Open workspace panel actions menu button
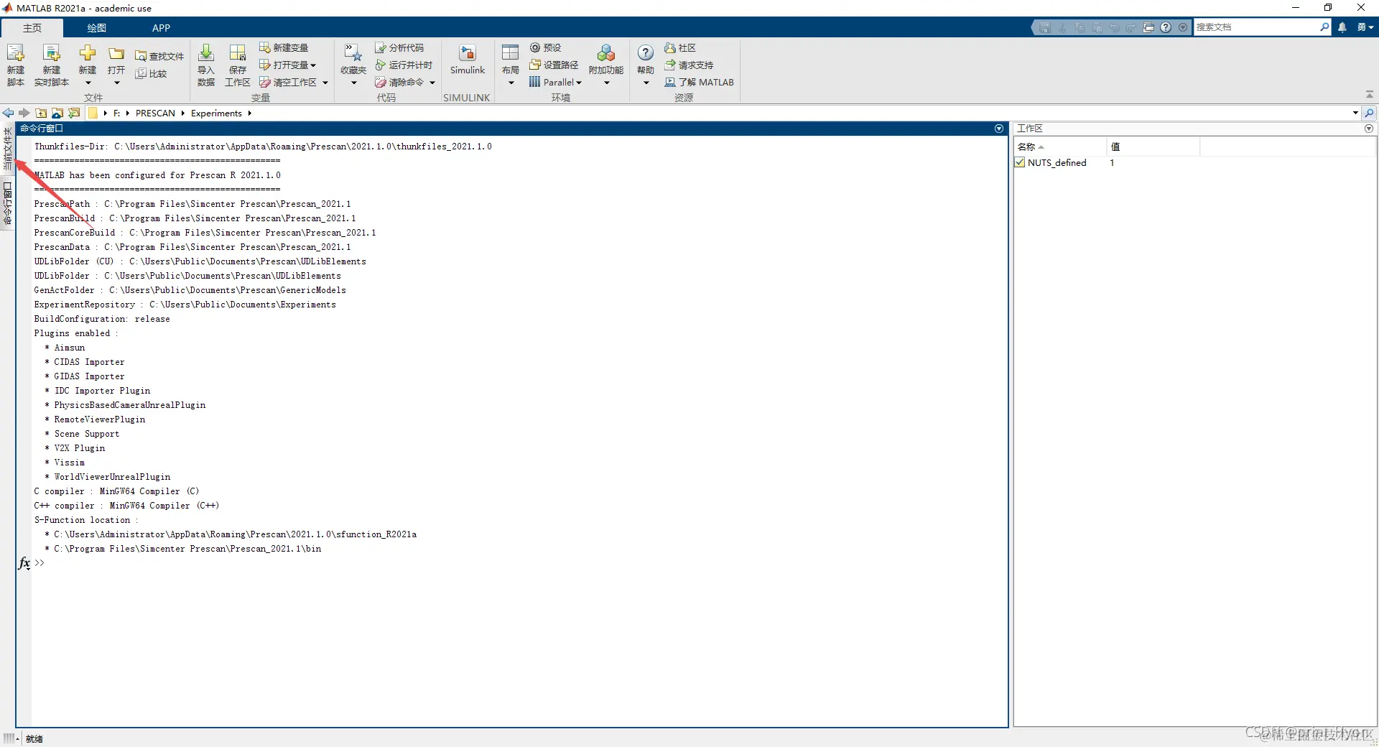Viewport: 1379px width, 747px height. point(1369,129)
